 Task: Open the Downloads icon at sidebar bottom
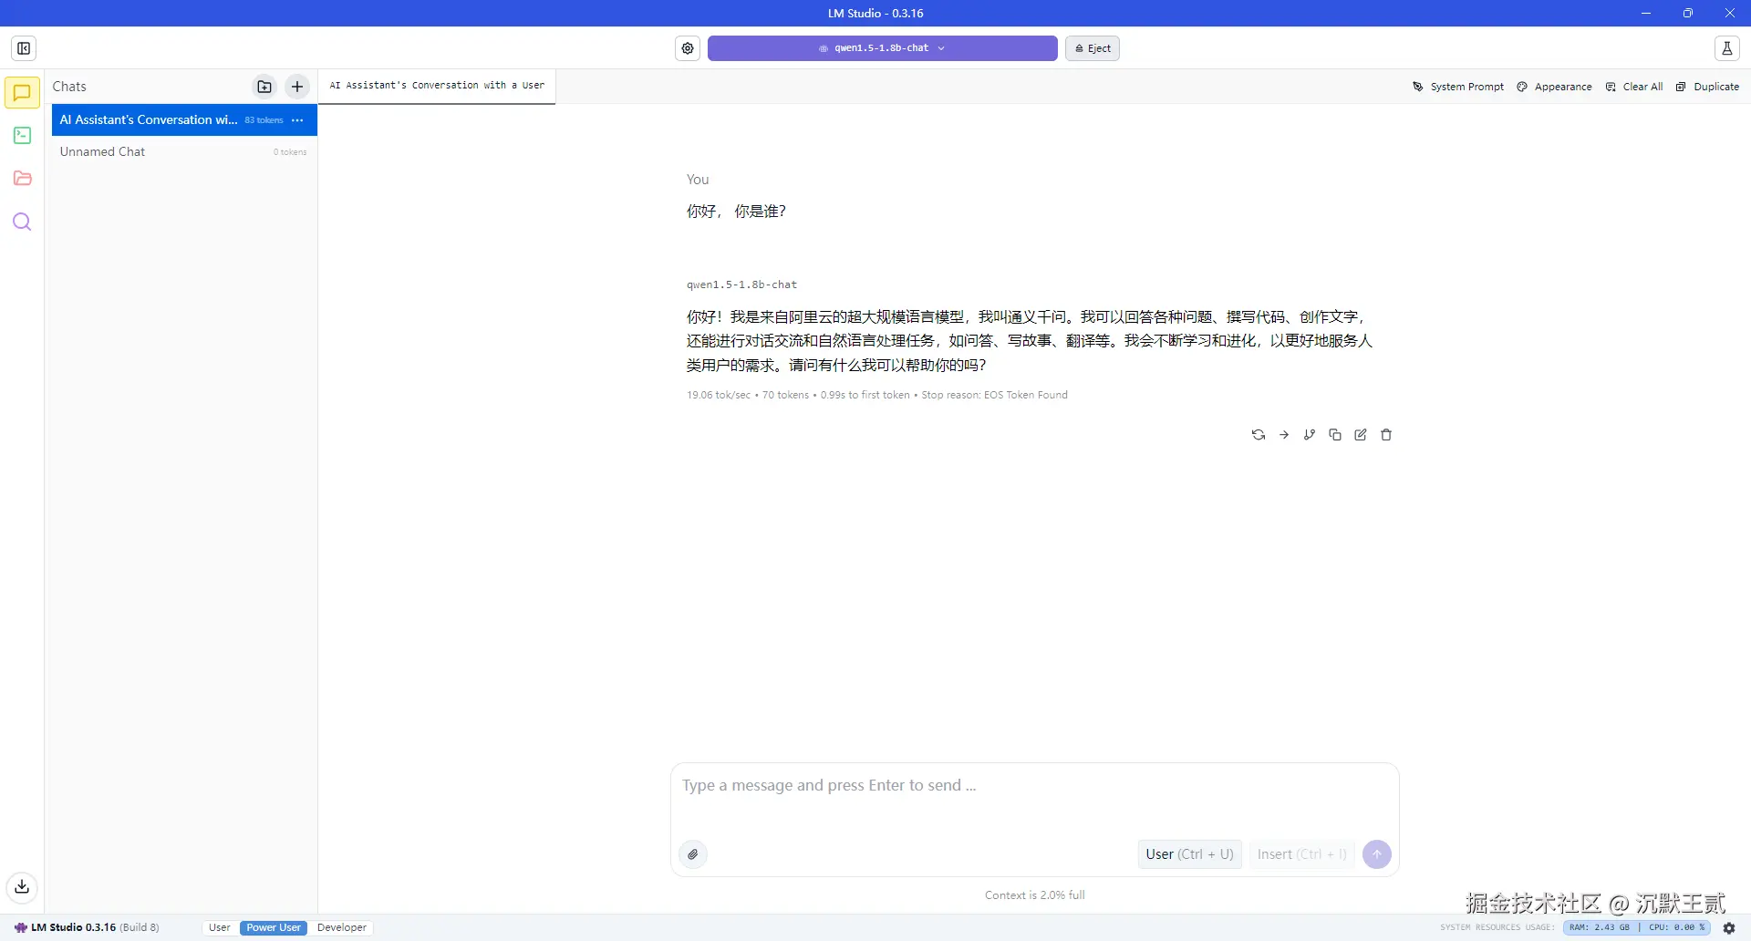tap(22, 886)
